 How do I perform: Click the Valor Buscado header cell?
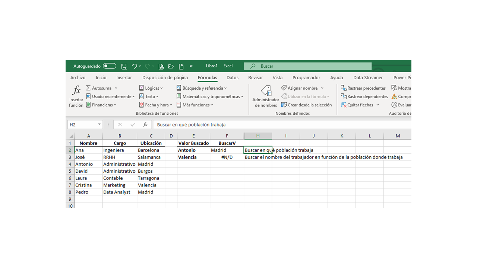(193, 143)
